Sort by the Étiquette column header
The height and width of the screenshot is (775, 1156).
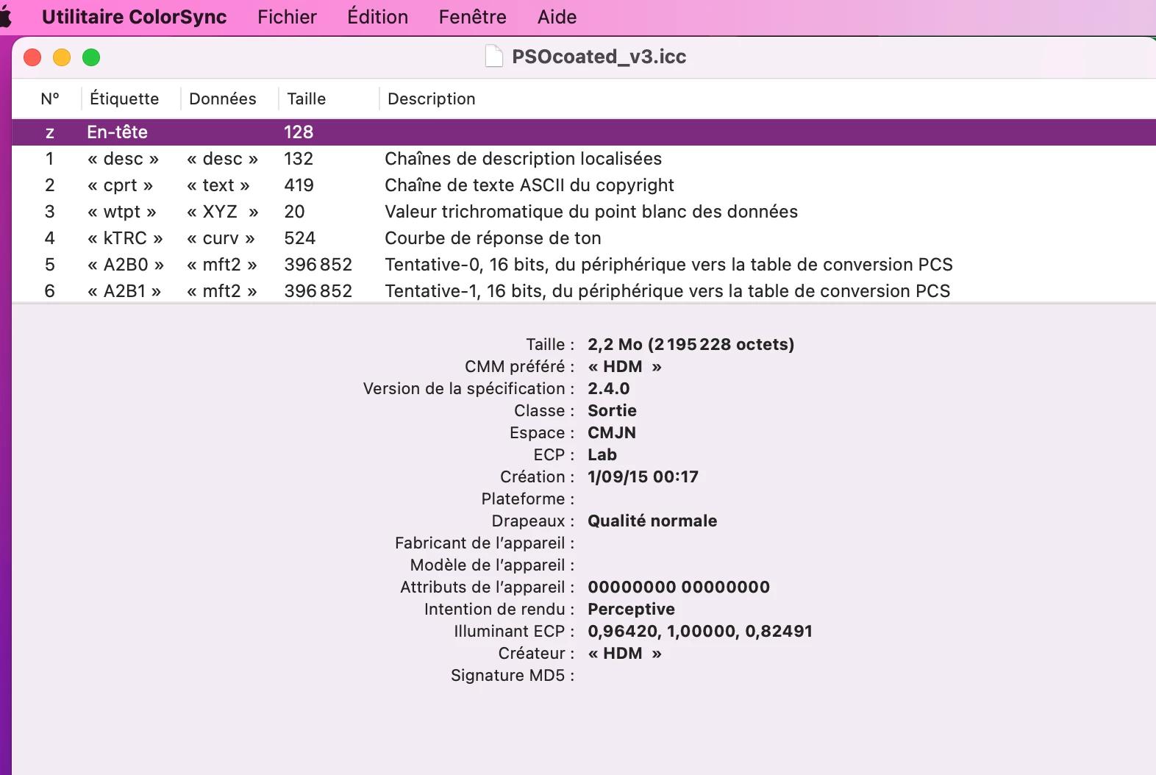[124, 99]
